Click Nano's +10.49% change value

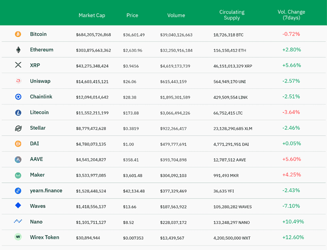[293, 221]
